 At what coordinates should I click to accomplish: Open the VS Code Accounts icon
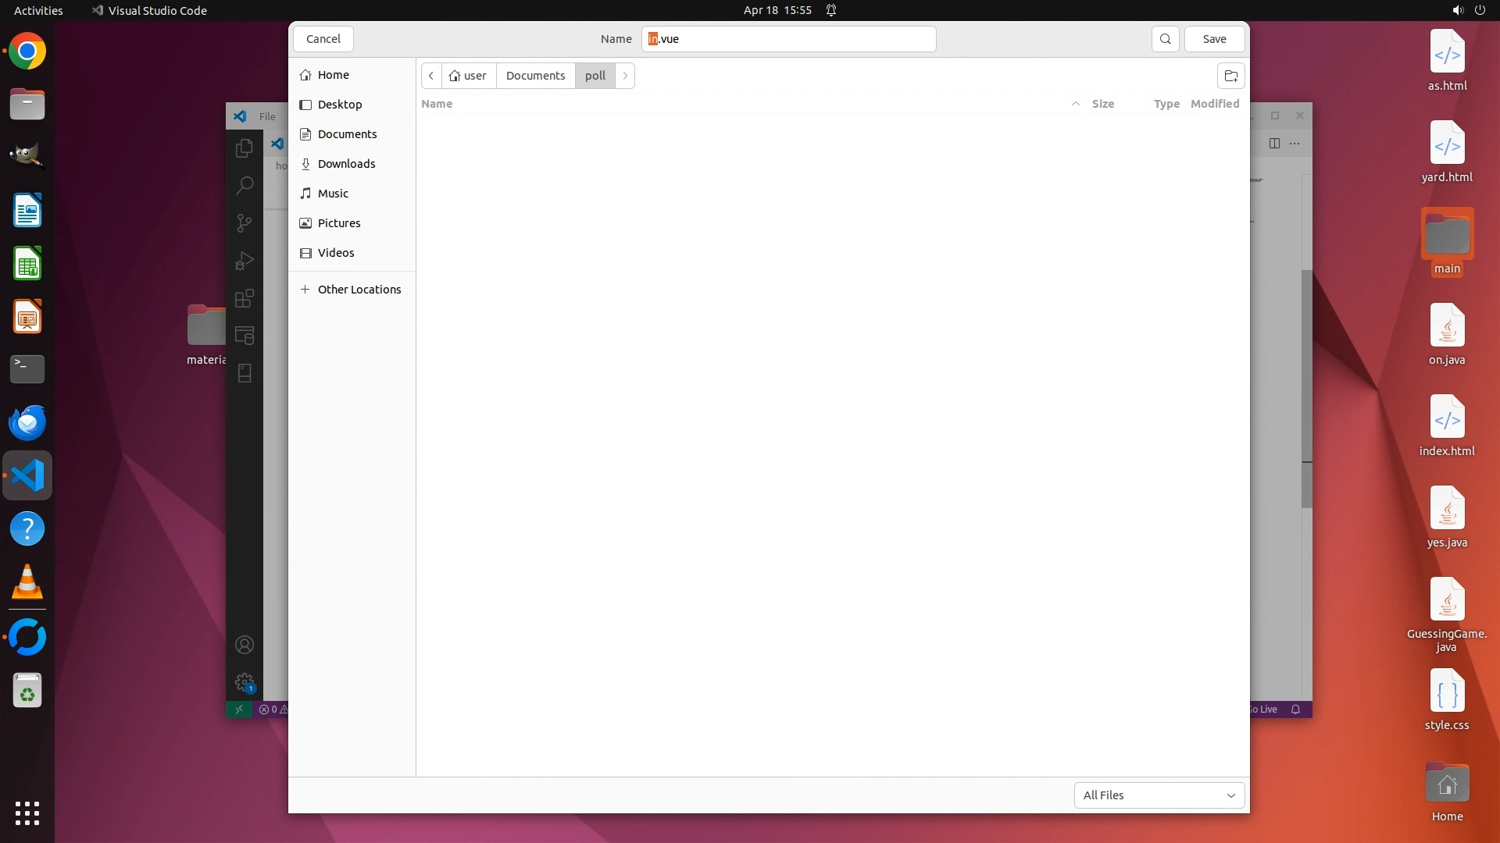click(245, 645)
